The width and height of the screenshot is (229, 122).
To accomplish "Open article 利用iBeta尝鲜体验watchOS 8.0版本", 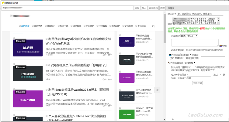I will point(78,92).
